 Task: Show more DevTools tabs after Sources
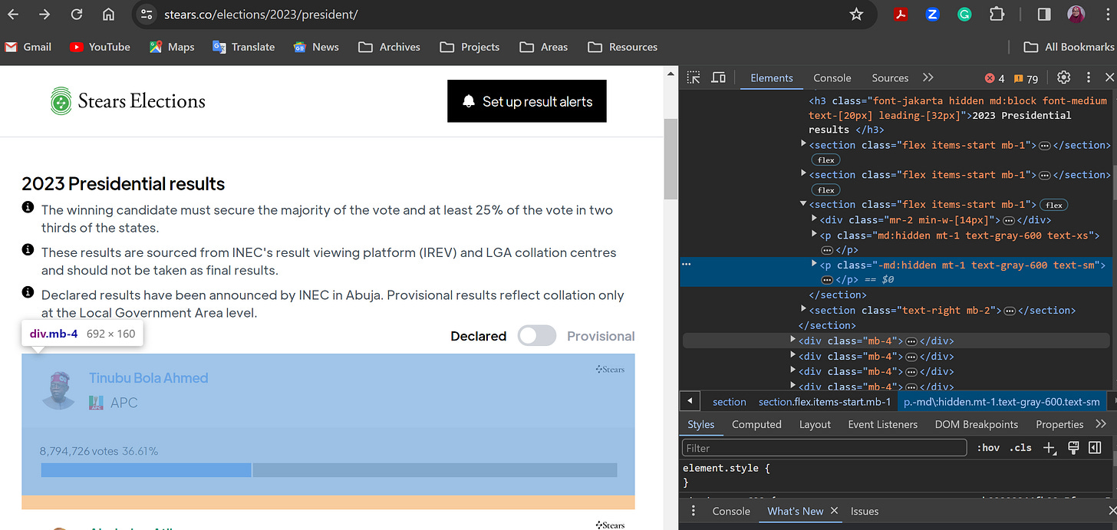928,77
